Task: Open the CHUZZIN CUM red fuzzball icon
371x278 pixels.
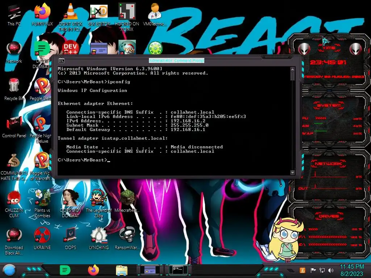Action: tap(14, 204)
